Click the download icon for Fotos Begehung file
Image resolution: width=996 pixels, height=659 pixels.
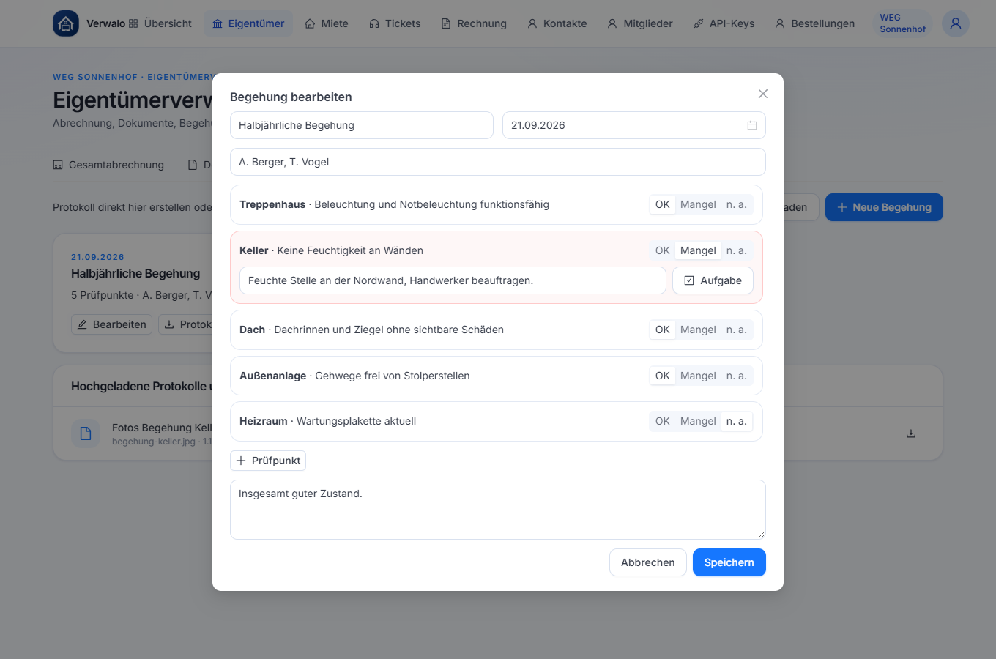tap(911, 433)
